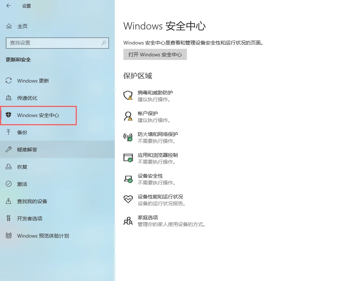Click the 激活 checkmark circle icon
Image resolution: width=362 pixels, height=281 pixels.
click(x=9, y=184)
